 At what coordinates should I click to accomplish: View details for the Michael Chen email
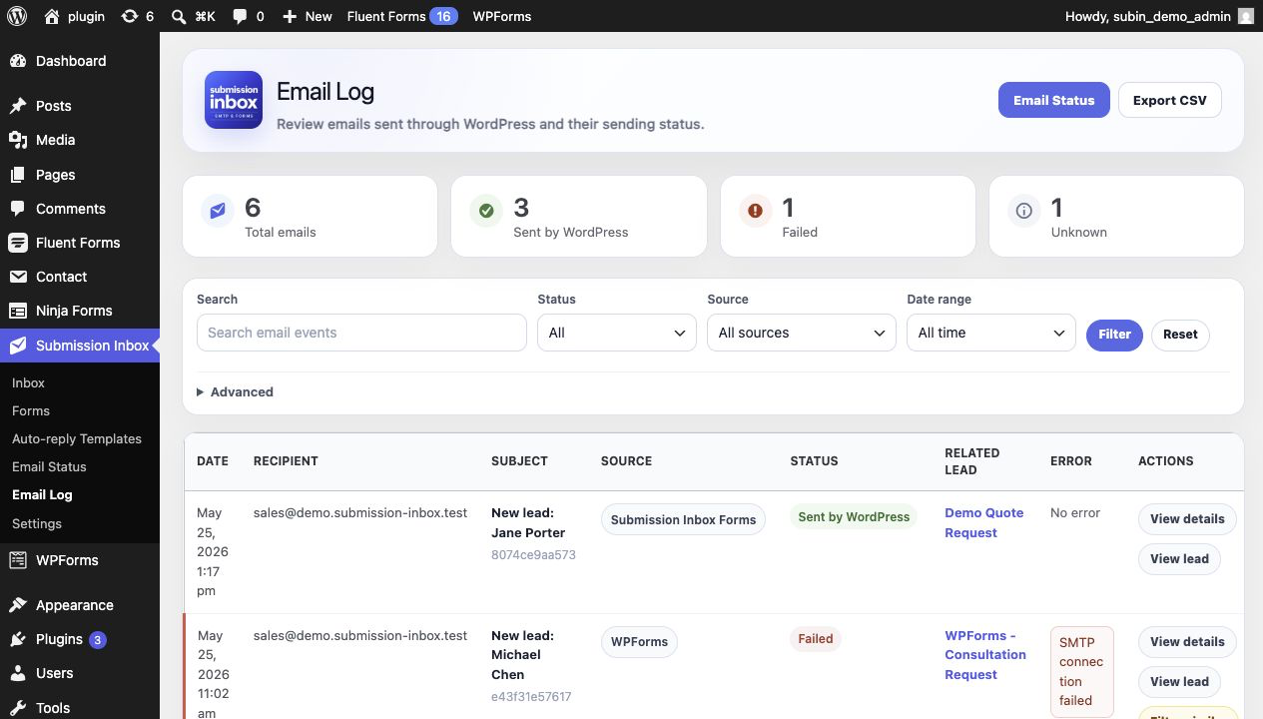coord(1187,642)
